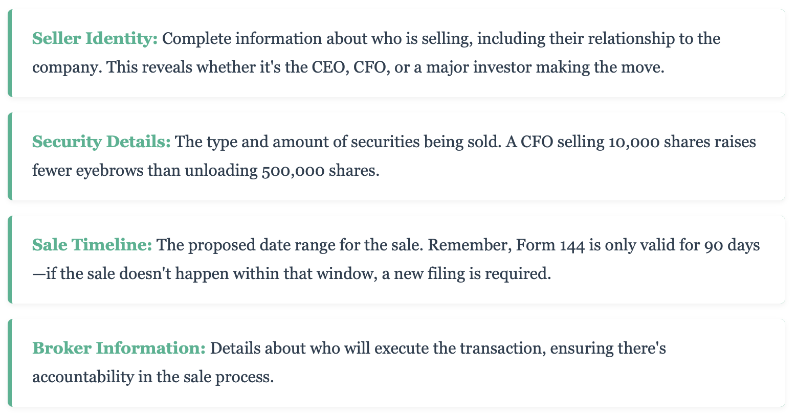The height and width of the screenshot is (417, 797).
Task: Click the Seller Identity heading
Action: 95,39
